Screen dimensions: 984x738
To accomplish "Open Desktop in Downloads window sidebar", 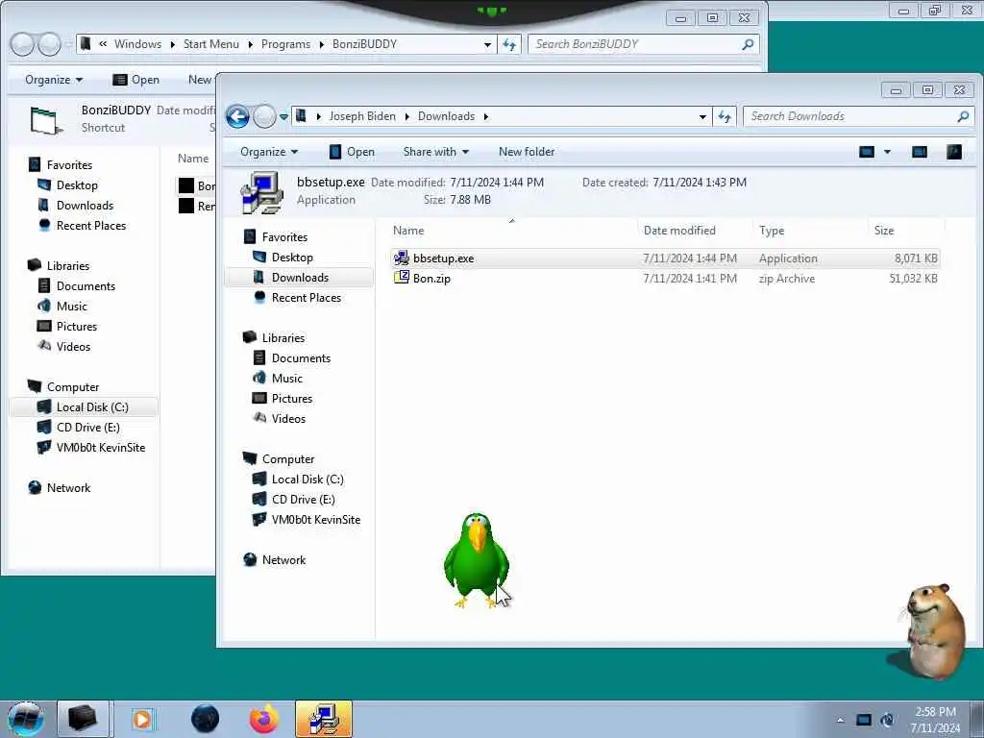I will 292,258.
